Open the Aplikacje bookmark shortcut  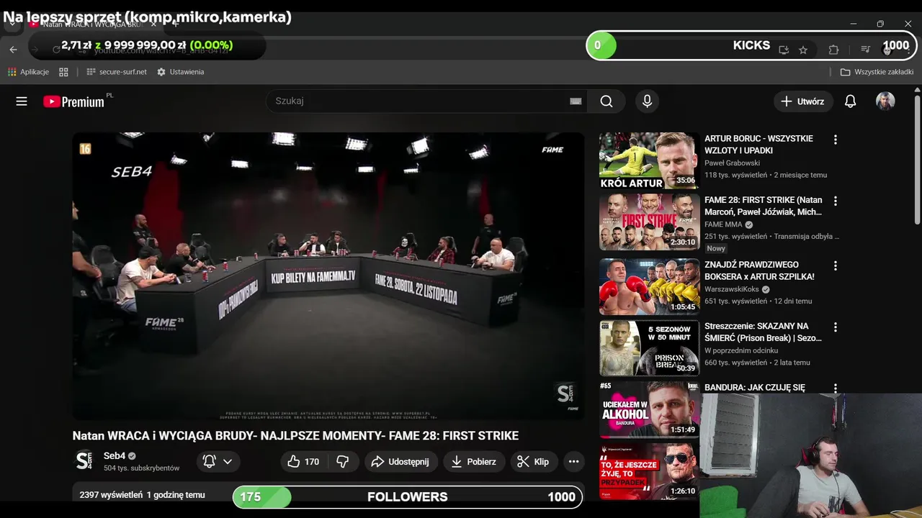tap(28, 72)
